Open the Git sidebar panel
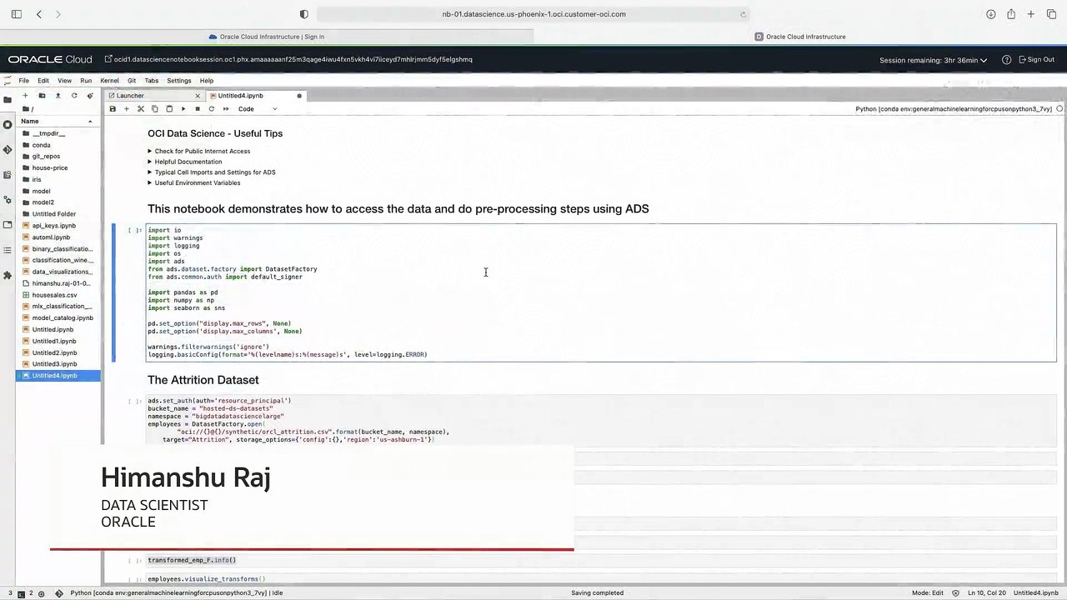The width and height of the screenshot is (1067, 600). click(x=8, y=150)
